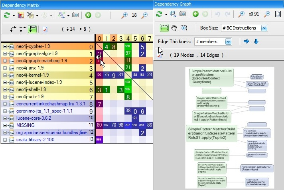
Task: Zoom out the Dependency Graph
Action: (267, 14)
